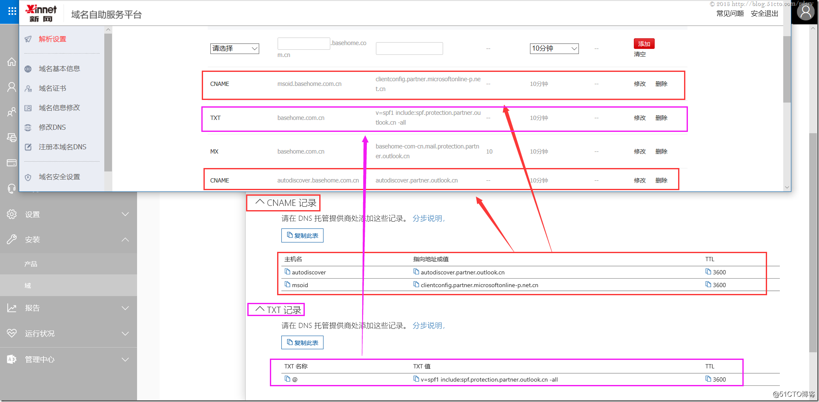Click the groups icon in left rail
The width and height of the screenshot is (819, 402).
(x=11, y=112)
